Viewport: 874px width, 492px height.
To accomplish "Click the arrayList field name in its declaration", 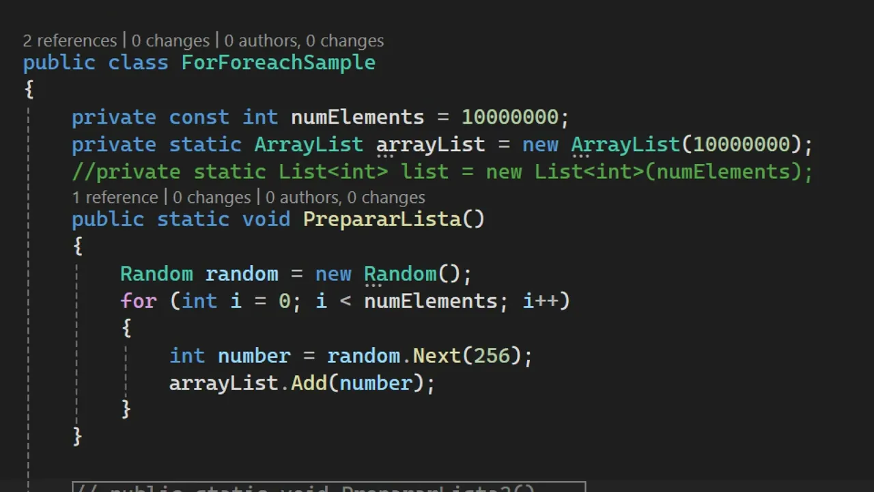I will (x=430, y=145).
